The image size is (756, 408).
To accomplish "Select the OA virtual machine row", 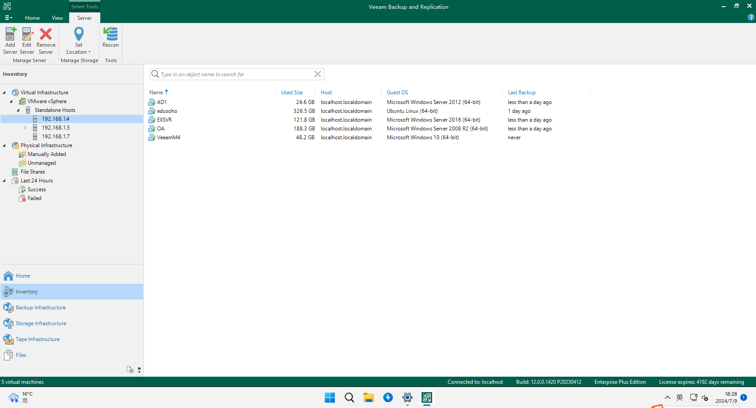I will pyautogui.click(x=369, y=129).
